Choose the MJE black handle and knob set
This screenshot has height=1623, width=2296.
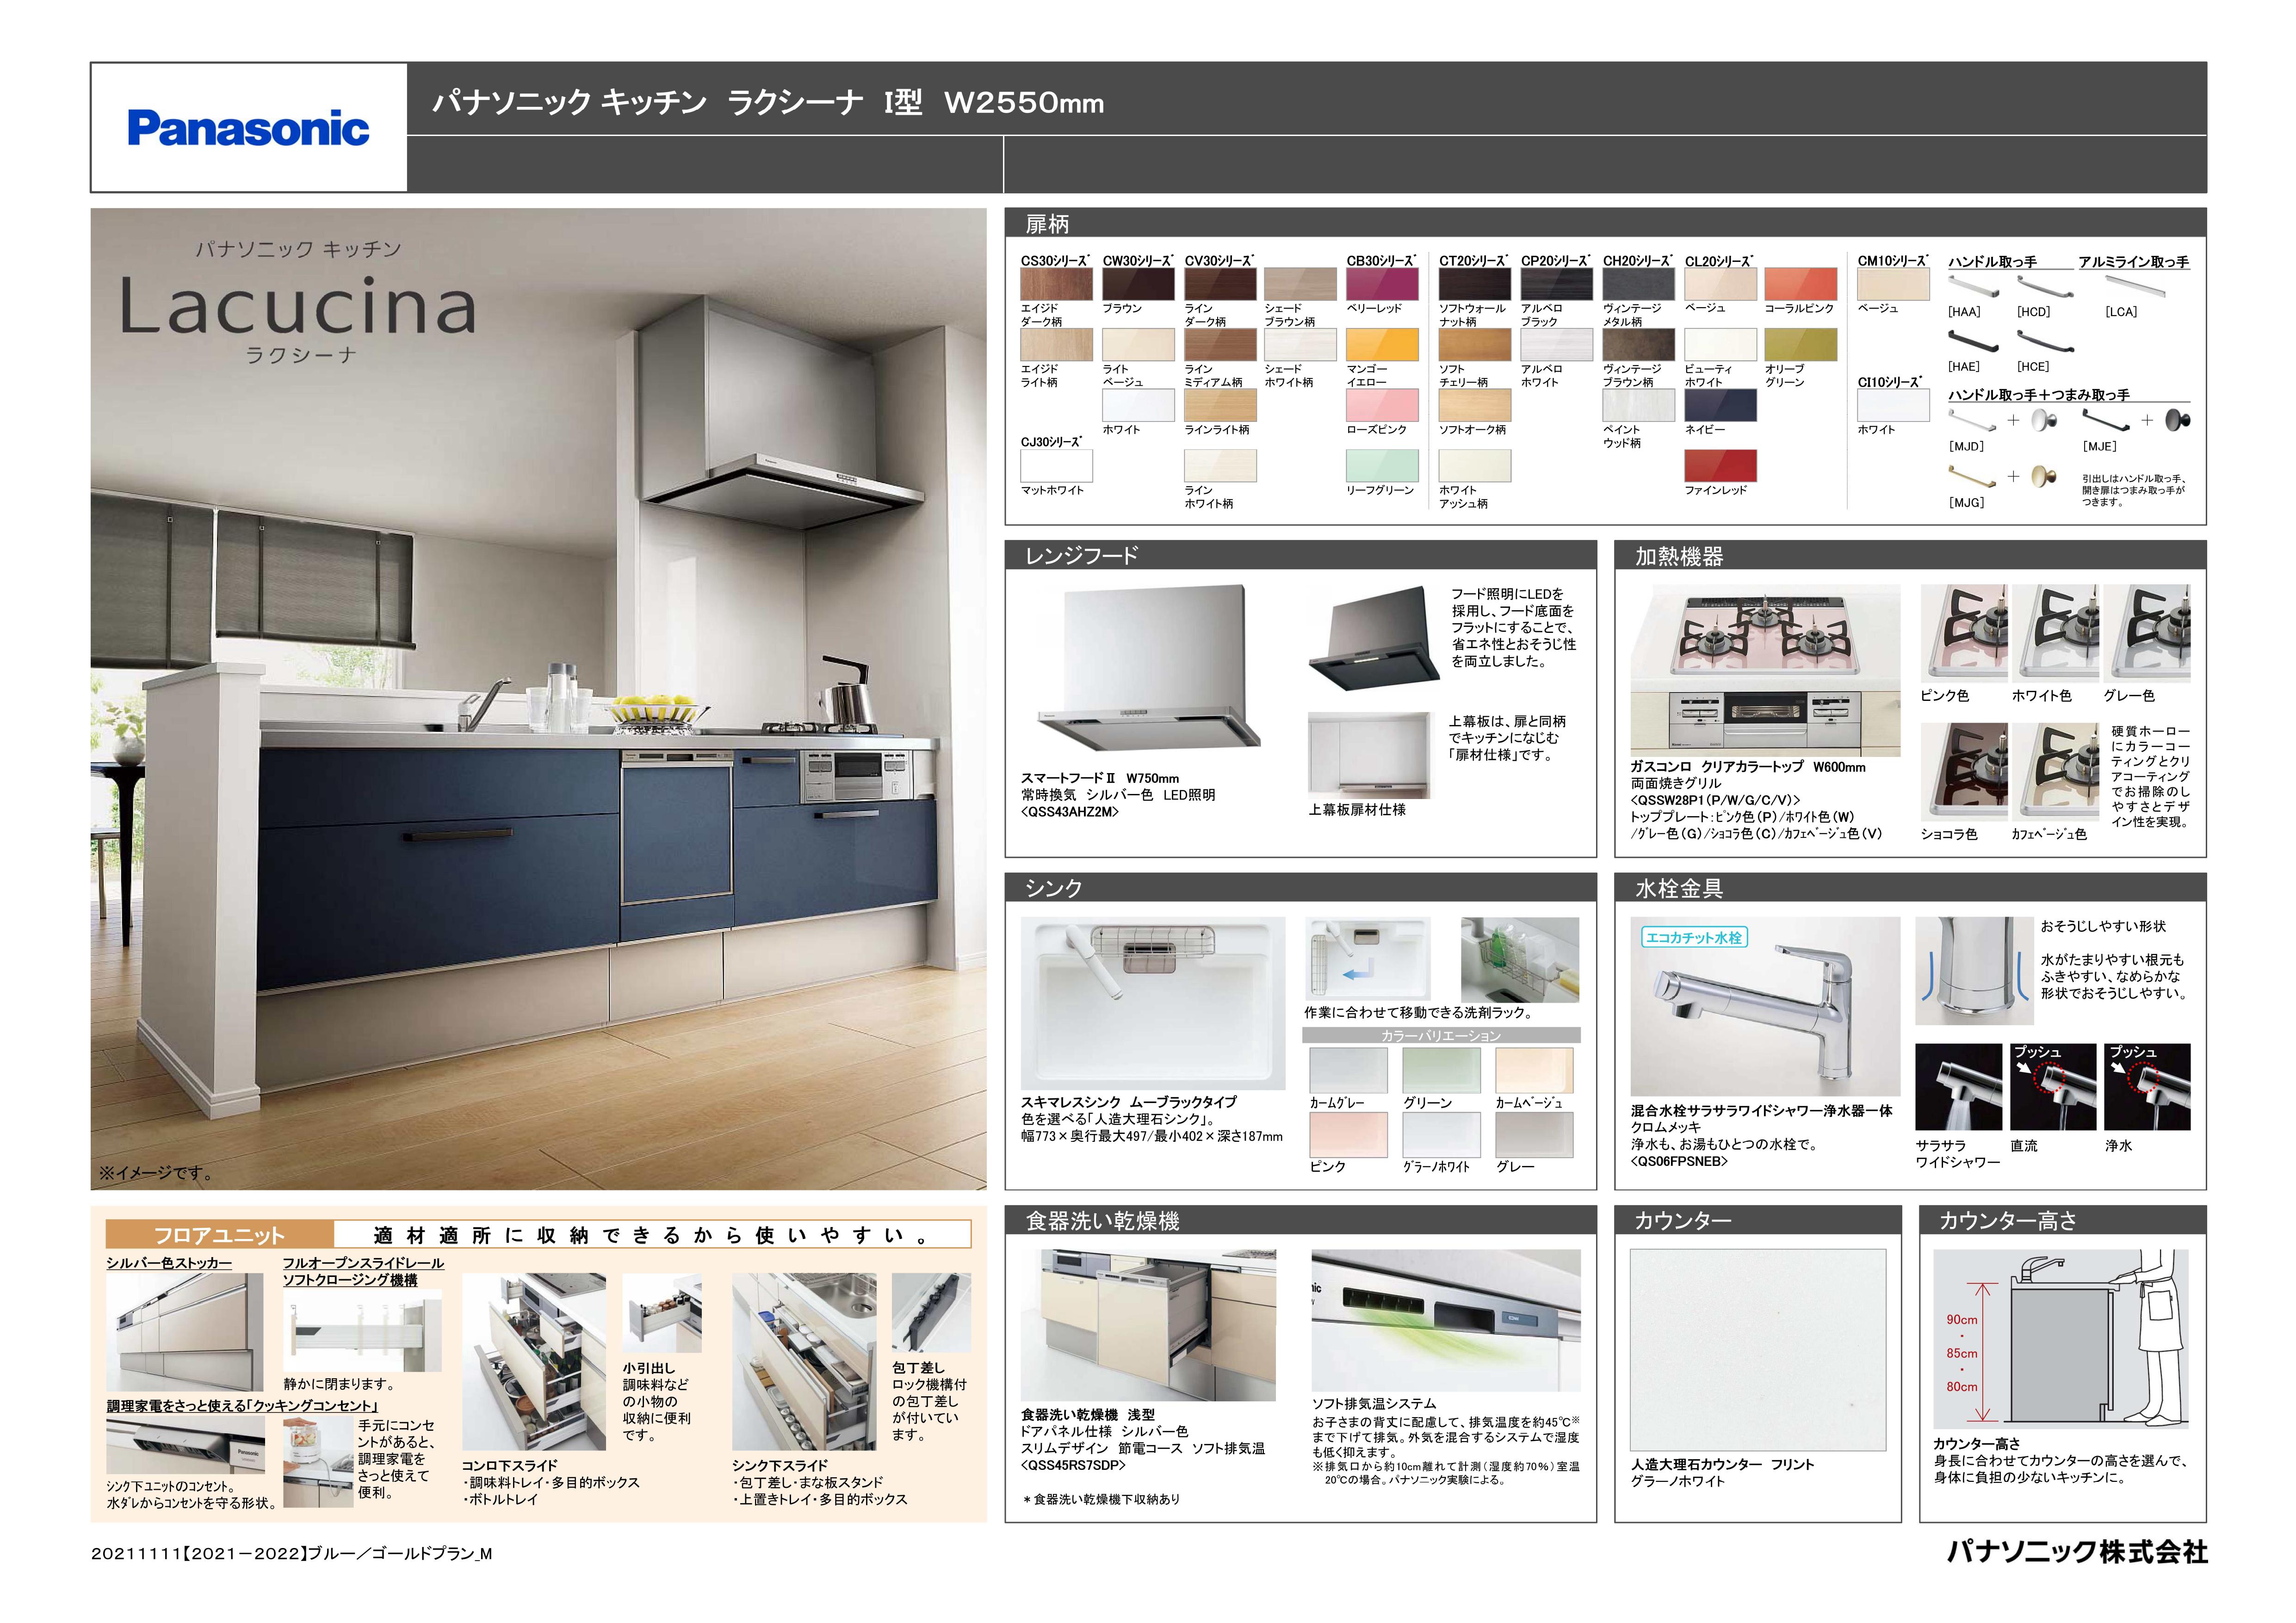(x=2136, y=421)
